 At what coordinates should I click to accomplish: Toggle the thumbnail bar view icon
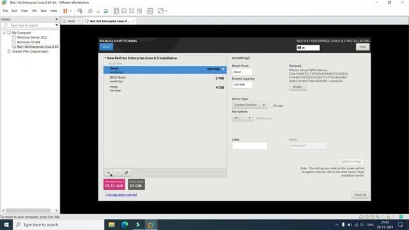pos(124,11)
